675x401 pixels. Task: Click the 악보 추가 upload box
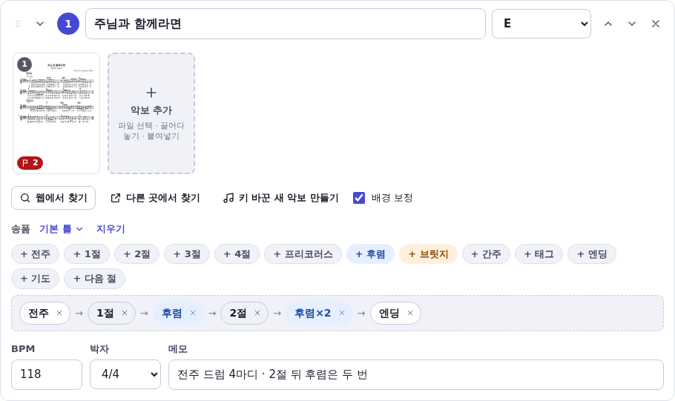pos(151,113)
